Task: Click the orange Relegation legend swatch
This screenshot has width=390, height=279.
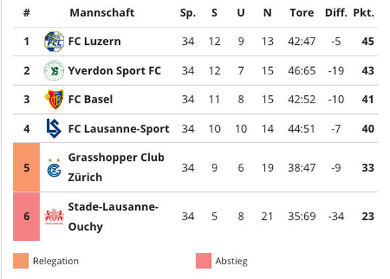Action: pyautogui.click(x=21, y=261)
